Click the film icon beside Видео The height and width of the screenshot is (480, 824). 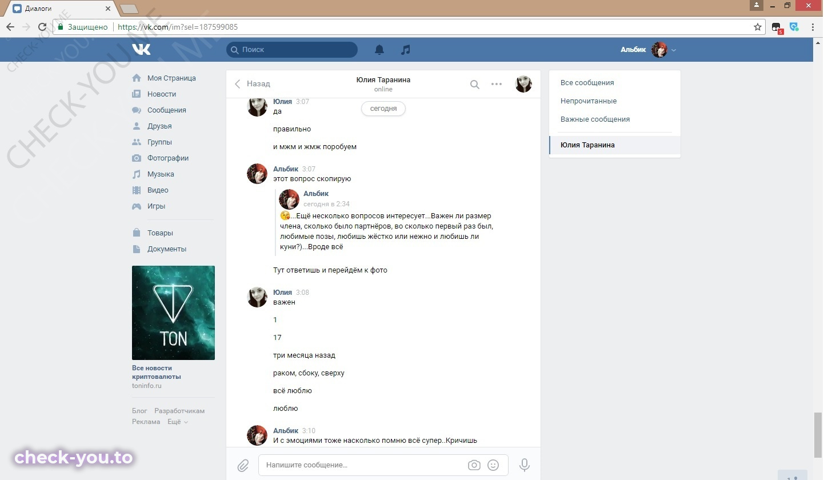point(137,190)
